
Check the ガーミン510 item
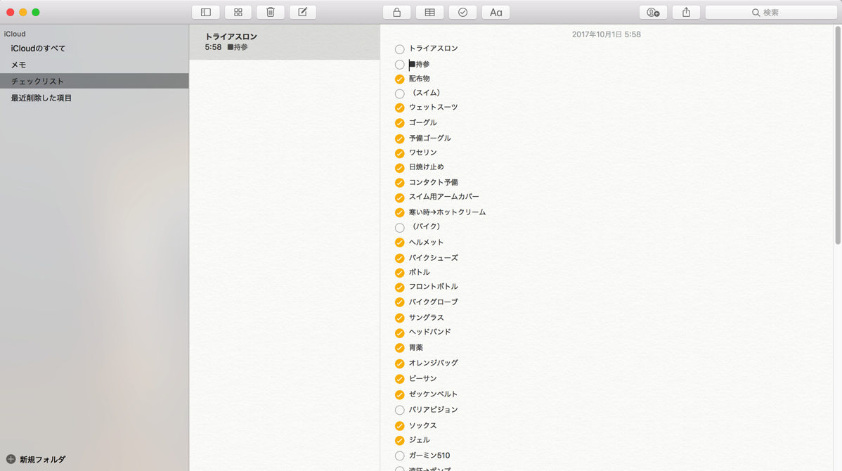[x=399, y=456]
